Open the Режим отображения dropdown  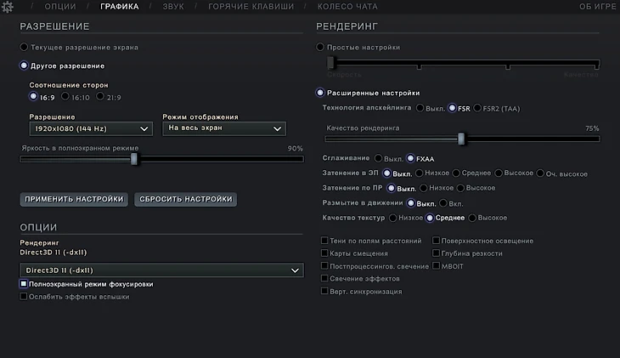pos(224,128)
